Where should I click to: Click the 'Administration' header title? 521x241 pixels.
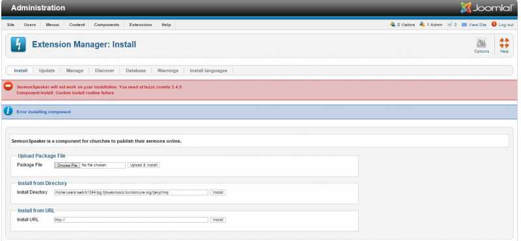(x=38, y=8)
